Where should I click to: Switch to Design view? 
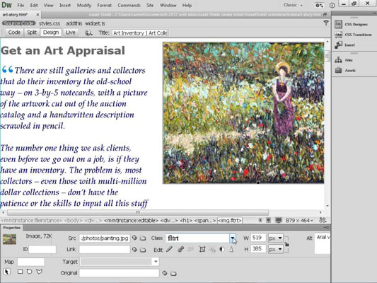(51, 33)
